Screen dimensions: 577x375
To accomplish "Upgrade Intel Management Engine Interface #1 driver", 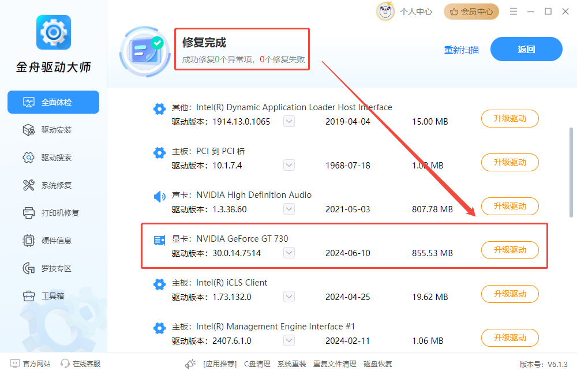I will pyautogui.click(x=510, y=337).
